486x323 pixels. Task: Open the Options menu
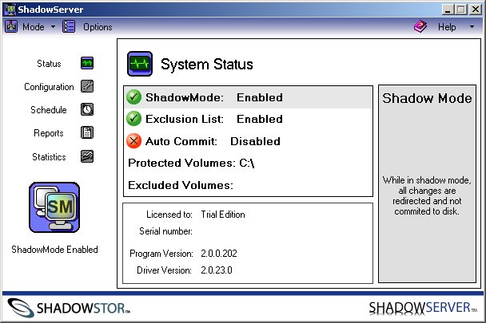pyautogui.click(x=98, y=27)
